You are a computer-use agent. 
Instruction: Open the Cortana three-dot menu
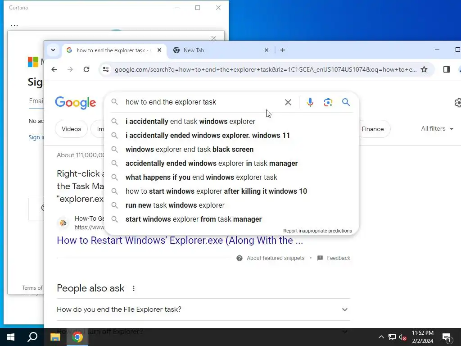point(14,25)
